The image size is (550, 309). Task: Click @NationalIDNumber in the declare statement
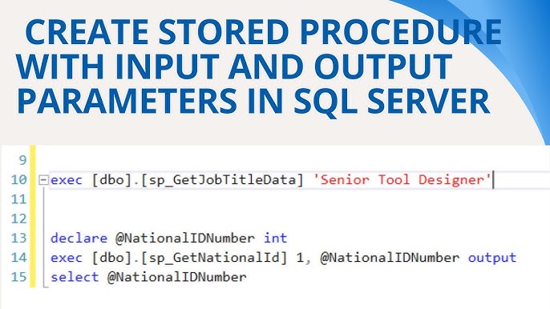[185, 239]
